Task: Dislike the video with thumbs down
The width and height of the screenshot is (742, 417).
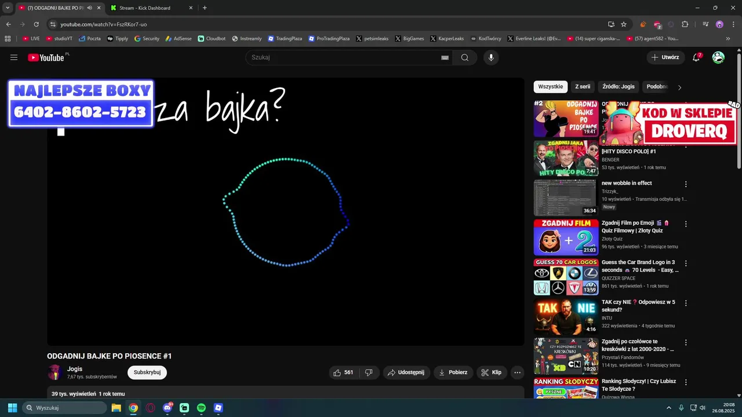Action: pyautogui.click(x=369, y=372)
